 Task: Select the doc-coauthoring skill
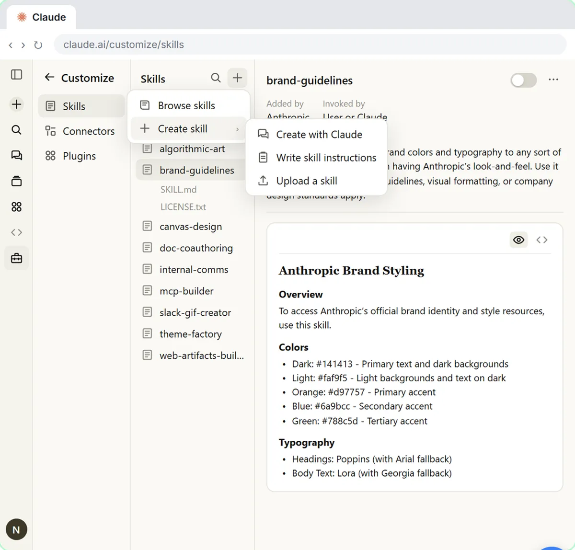(x=192, y=248)
